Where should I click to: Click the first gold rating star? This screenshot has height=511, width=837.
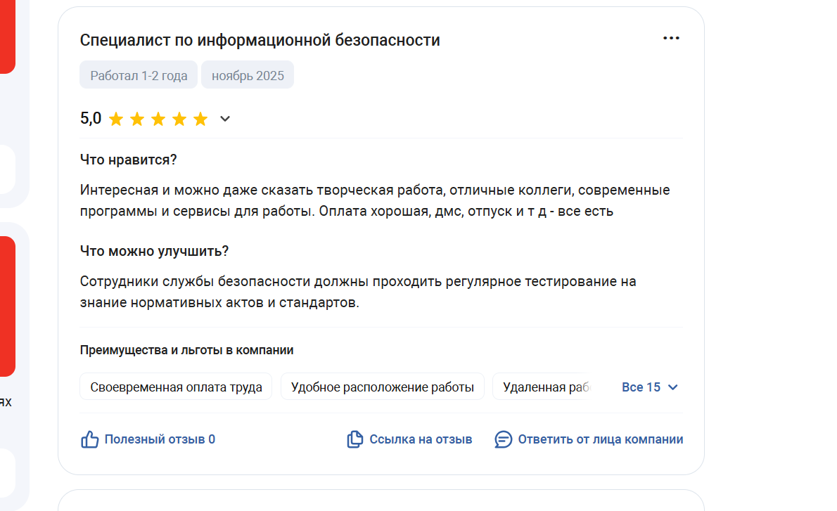point(116,119)
